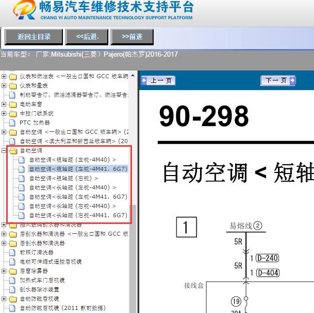Click folder icon of 仪表和量表
Viewport: 314px width, 313px height.
(13, 86)
